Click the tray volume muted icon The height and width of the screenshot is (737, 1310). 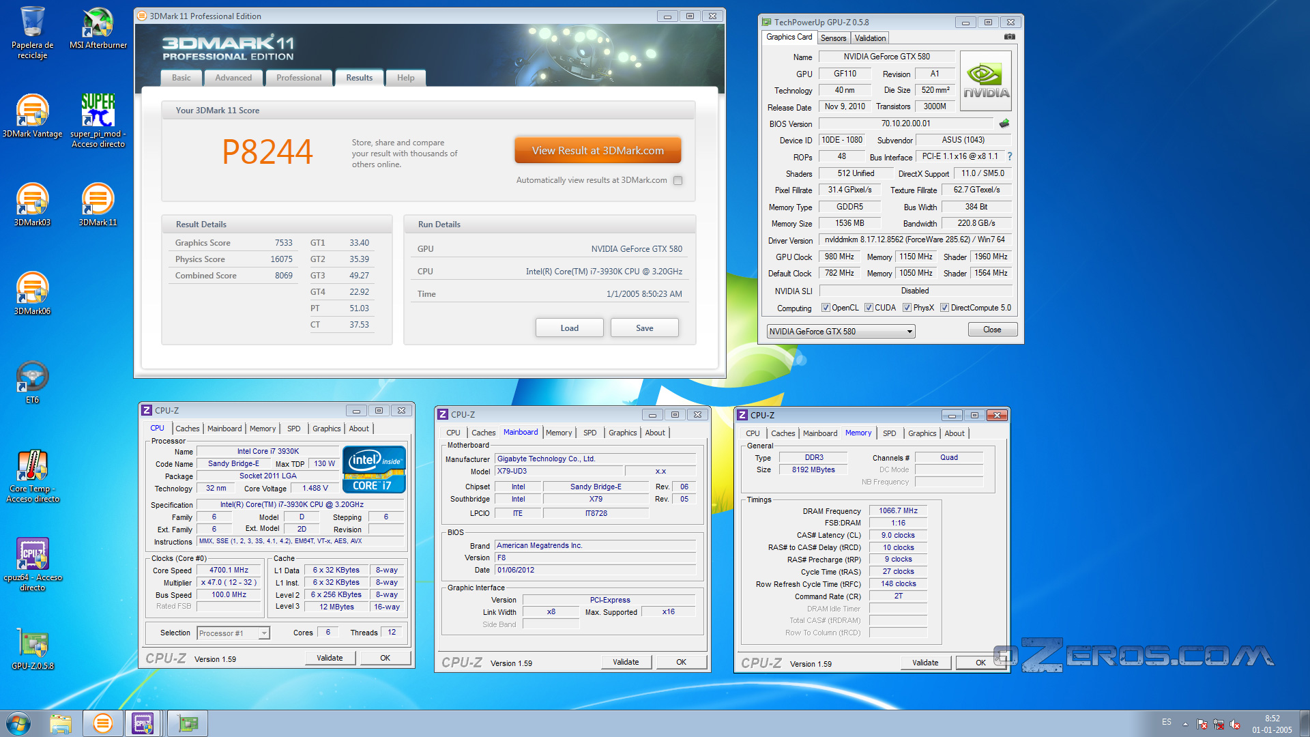(x=1235, y=724)
